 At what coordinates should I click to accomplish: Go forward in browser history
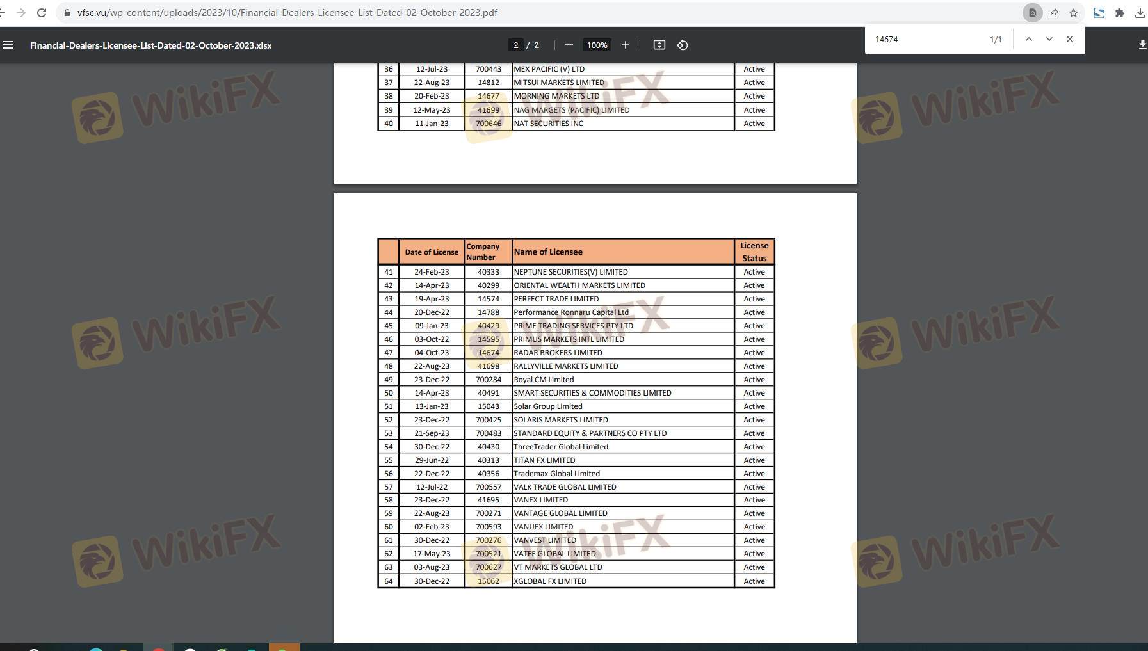point(21,13)
